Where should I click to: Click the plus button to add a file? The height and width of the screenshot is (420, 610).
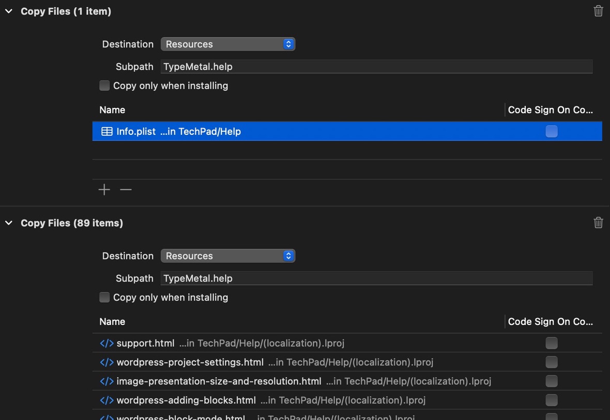[x=104, y=190]
